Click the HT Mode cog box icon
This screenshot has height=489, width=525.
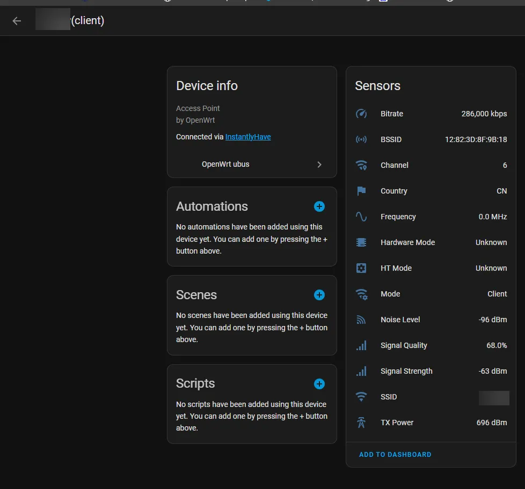pyautogui.click(x=361, y=268)
